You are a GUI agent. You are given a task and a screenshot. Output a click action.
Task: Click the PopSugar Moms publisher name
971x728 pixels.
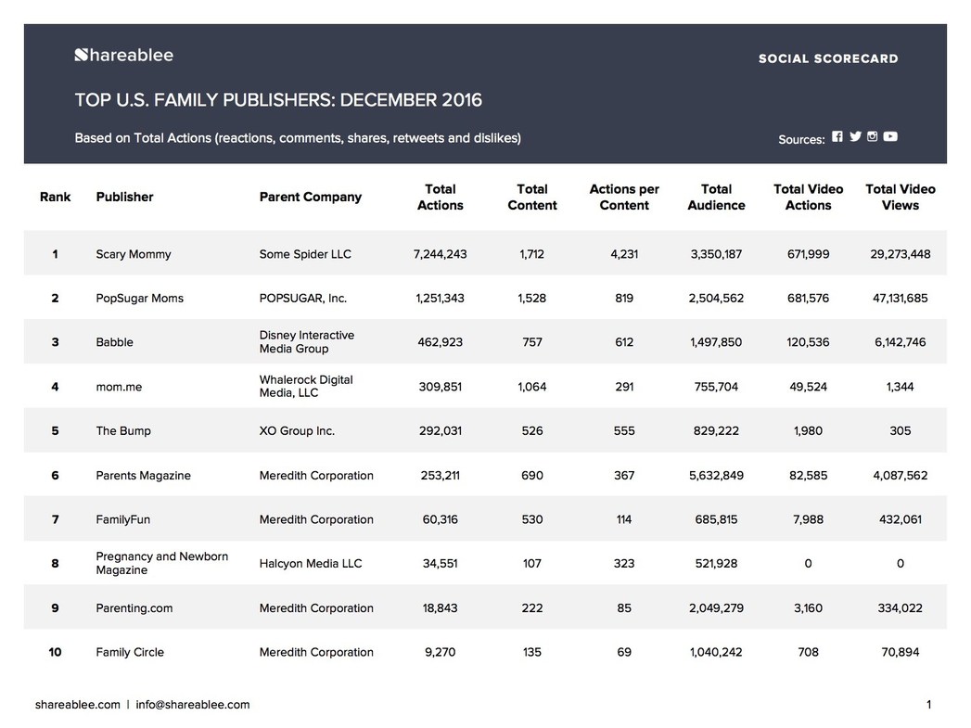(x=139, y=299)
